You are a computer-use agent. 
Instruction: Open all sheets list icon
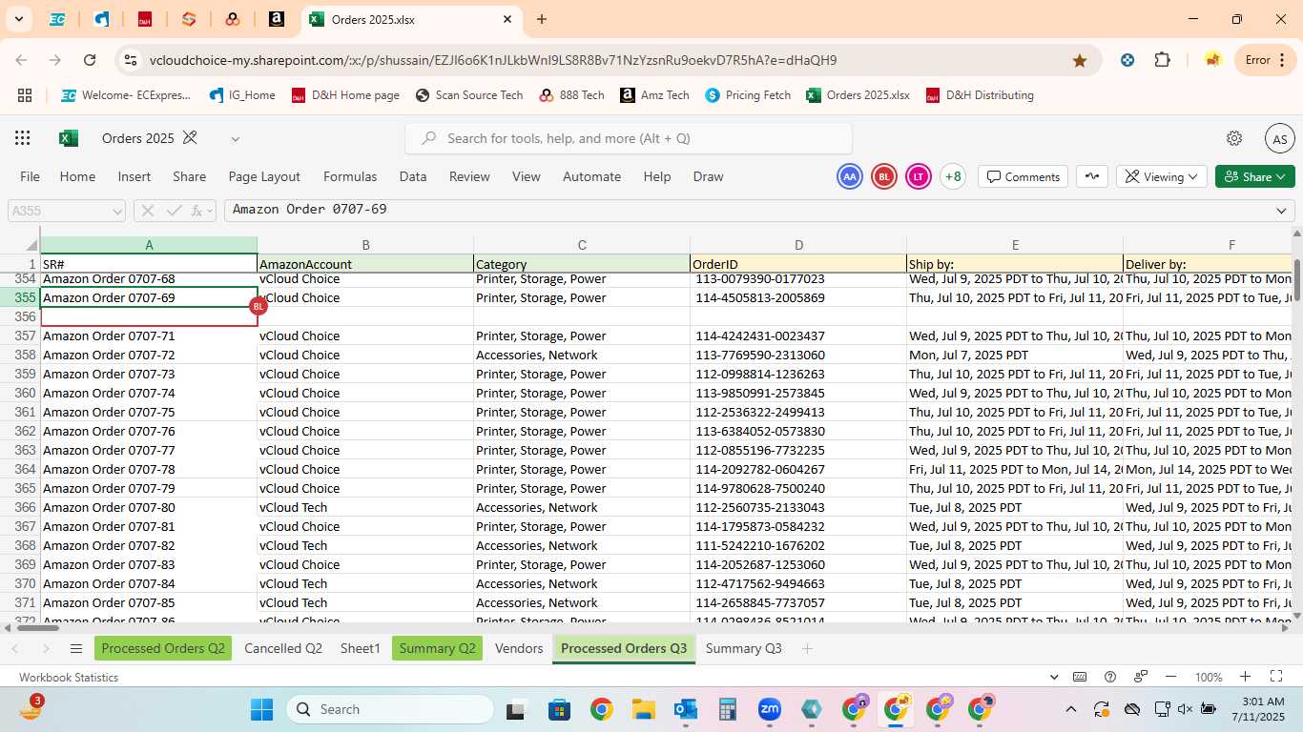click(76, 648)
